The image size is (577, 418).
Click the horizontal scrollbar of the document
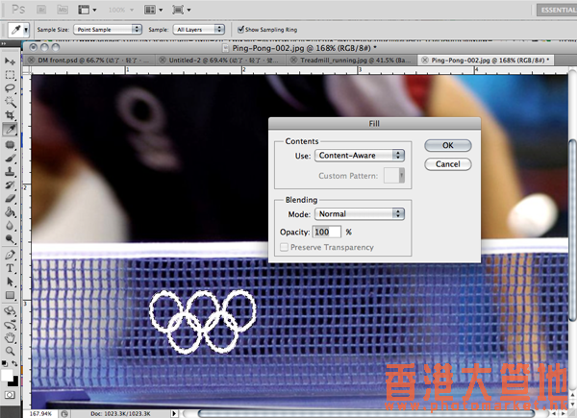(366, 414)
